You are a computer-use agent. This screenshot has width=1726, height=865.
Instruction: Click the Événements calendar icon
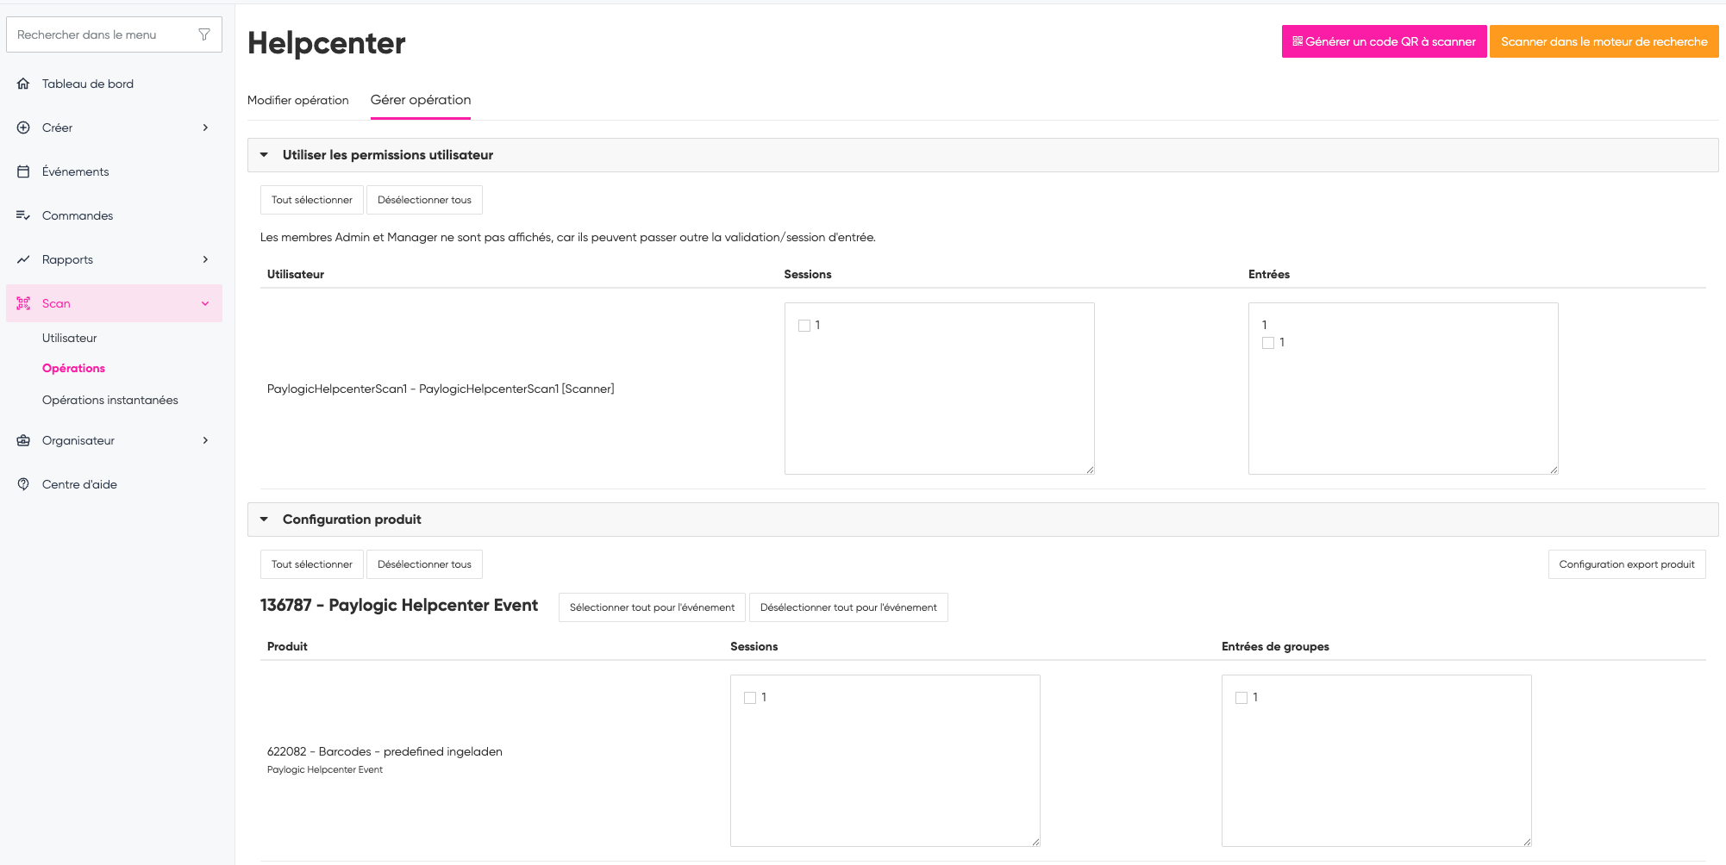[23, 171]
